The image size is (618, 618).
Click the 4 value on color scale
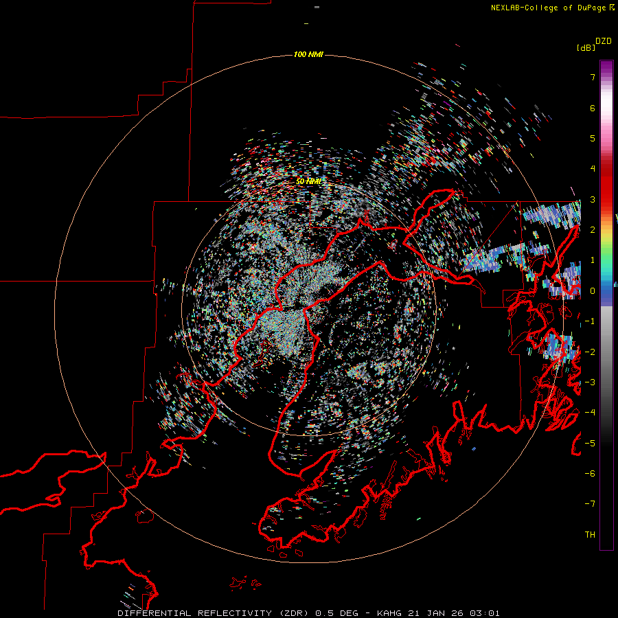(x=593, y=169)
